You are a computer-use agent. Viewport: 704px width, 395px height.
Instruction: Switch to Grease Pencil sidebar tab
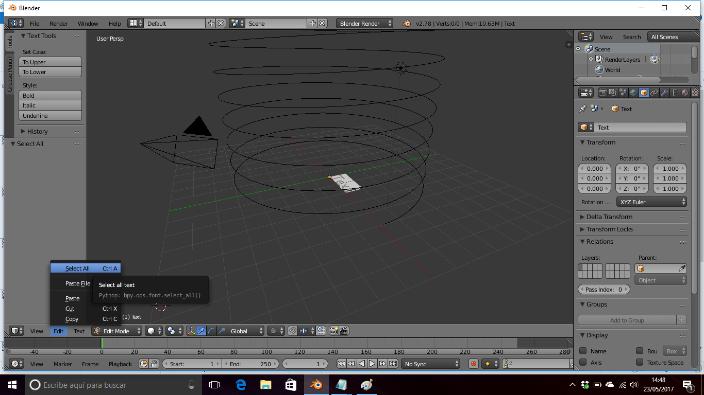click(9, 75)
